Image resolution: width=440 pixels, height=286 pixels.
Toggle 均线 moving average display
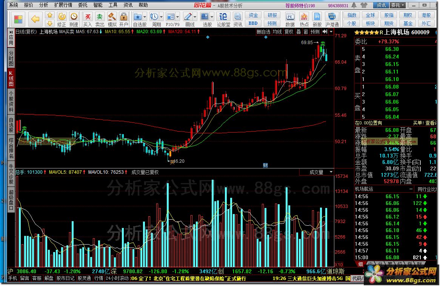[x=277, y=32]
